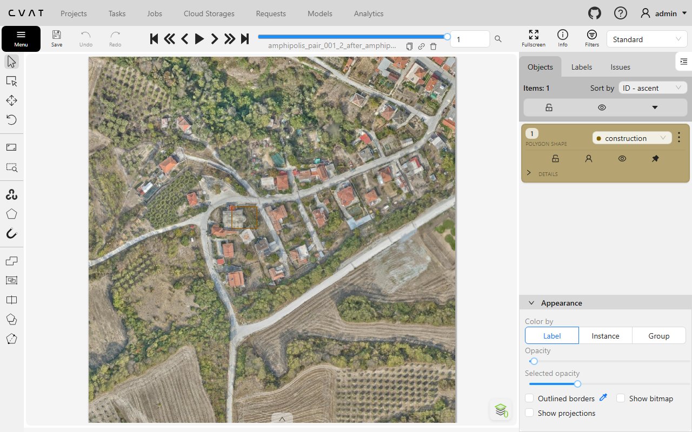Pin construction object 1
Image resolution: width=692 pixels, height=432 pixels.
click(x=655, y=159)
